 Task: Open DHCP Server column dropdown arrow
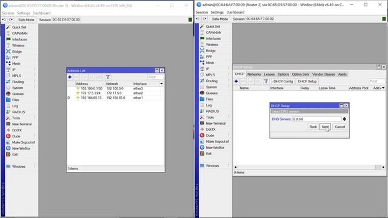(x=383, y=88)
